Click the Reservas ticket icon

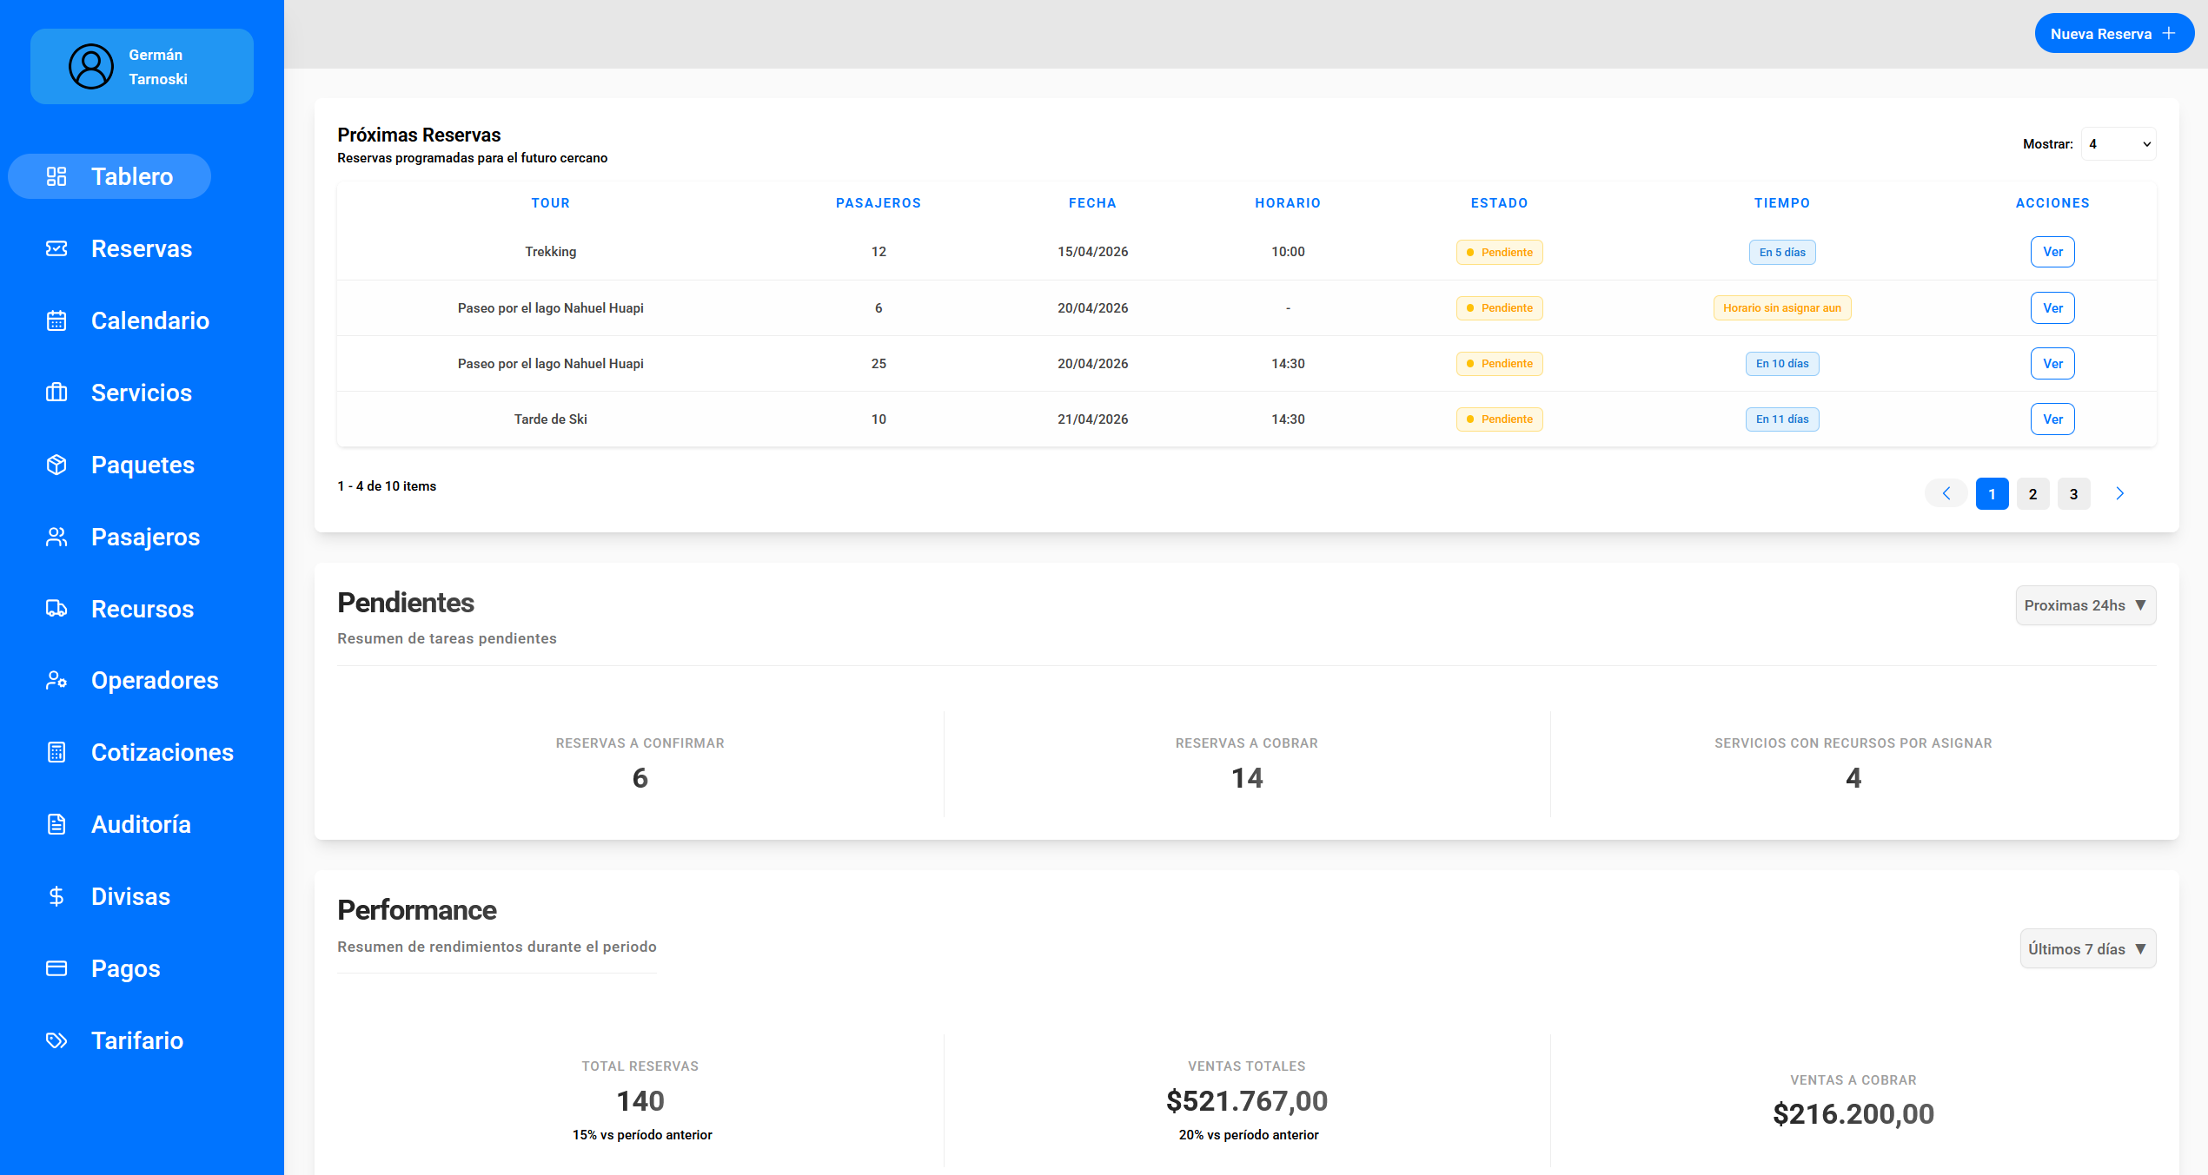(56, 248)
